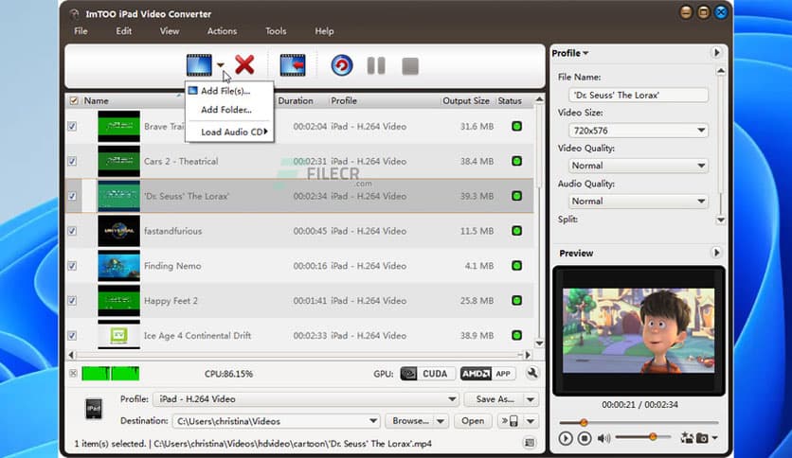Click the fastandfurious Universal thumbnail
The image size is (792, 458).
pyautogui.click(x=118, y=231)
